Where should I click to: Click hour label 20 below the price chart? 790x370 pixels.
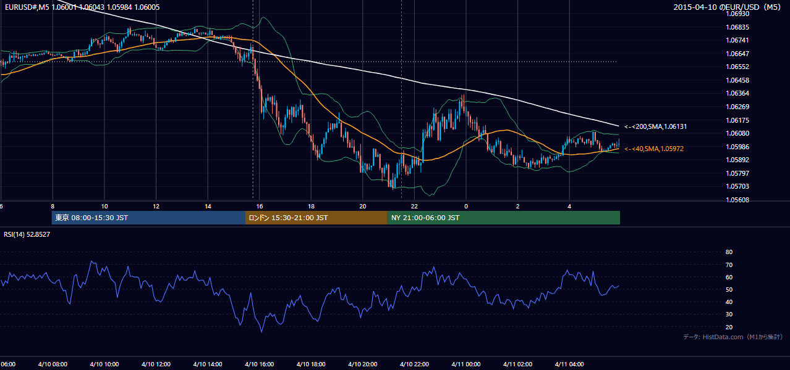(363, 207)
